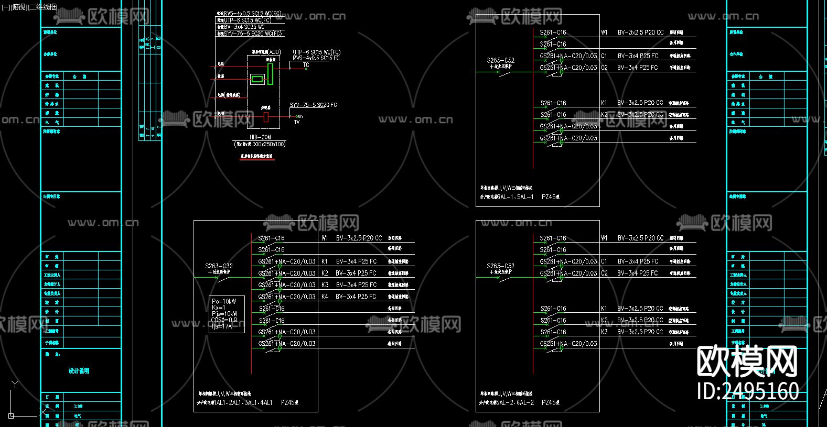Viewport: 827px width, 427px height.
Task: Select the Pe=10kW load value
Action: (x=224, y=301)
